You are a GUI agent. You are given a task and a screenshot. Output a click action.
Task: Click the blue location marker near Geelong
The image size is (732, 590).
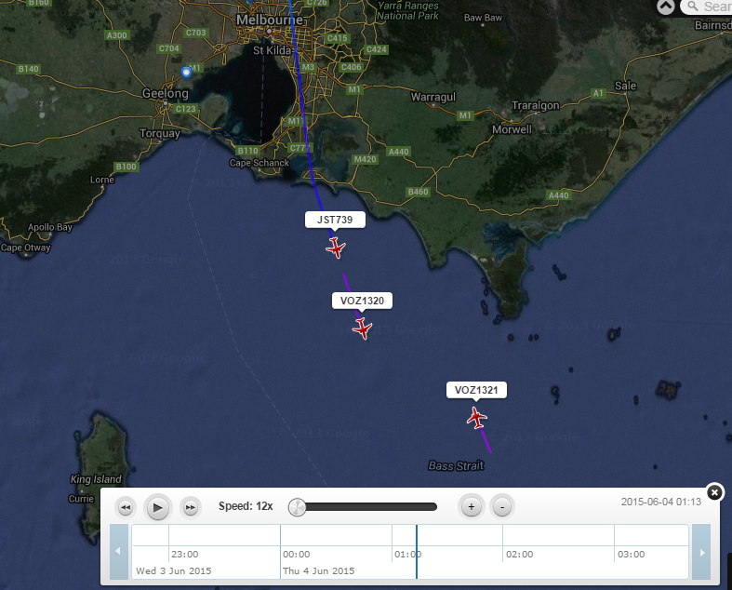click(187, 72)
